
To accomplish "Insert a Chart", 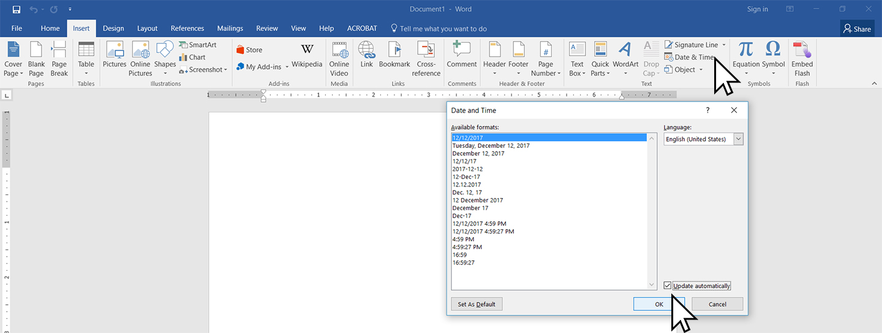I will click(x=193, y=57).
